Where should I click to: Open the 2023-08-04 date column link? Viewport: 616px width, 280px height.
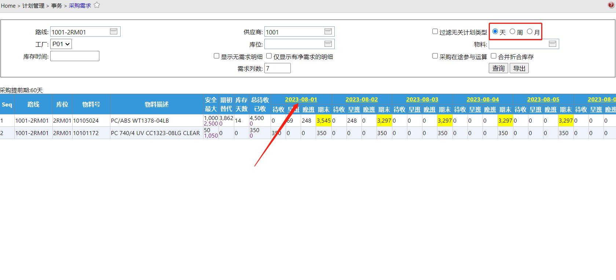pos(483,100)
